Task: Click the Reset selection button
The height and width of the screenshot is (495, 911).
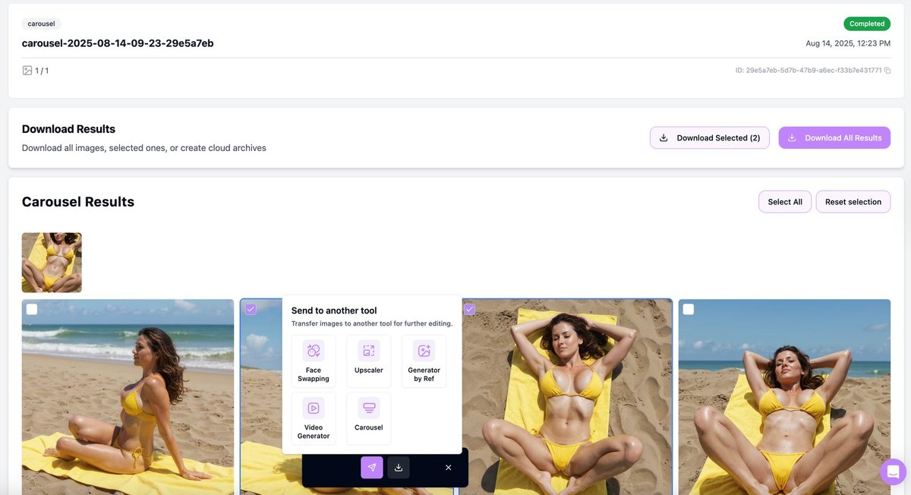Action: click(x=853, y=202)
